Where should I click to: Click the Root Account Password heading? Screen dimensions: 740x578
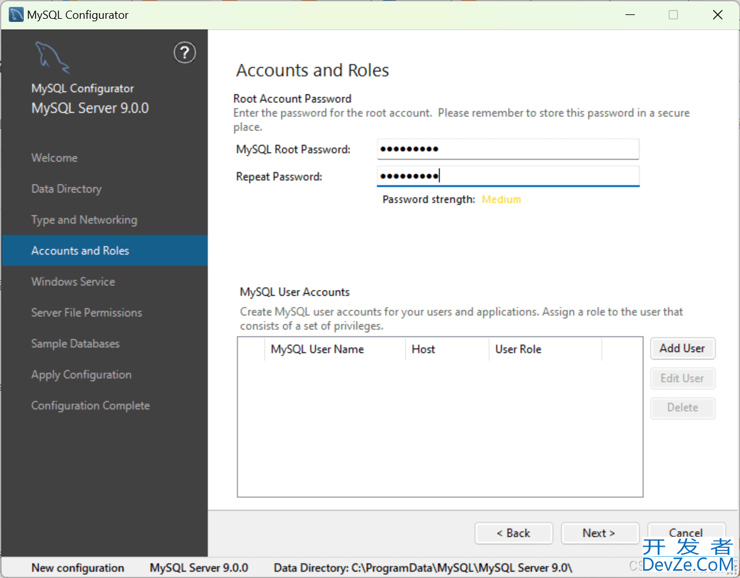point(292,99)
